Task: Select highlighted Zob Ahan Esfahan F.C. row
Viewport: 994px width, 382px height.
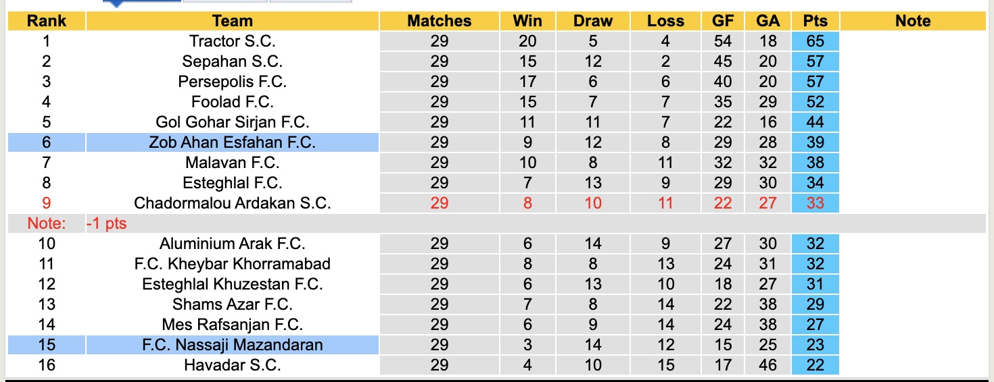Action: click(232, 142)
